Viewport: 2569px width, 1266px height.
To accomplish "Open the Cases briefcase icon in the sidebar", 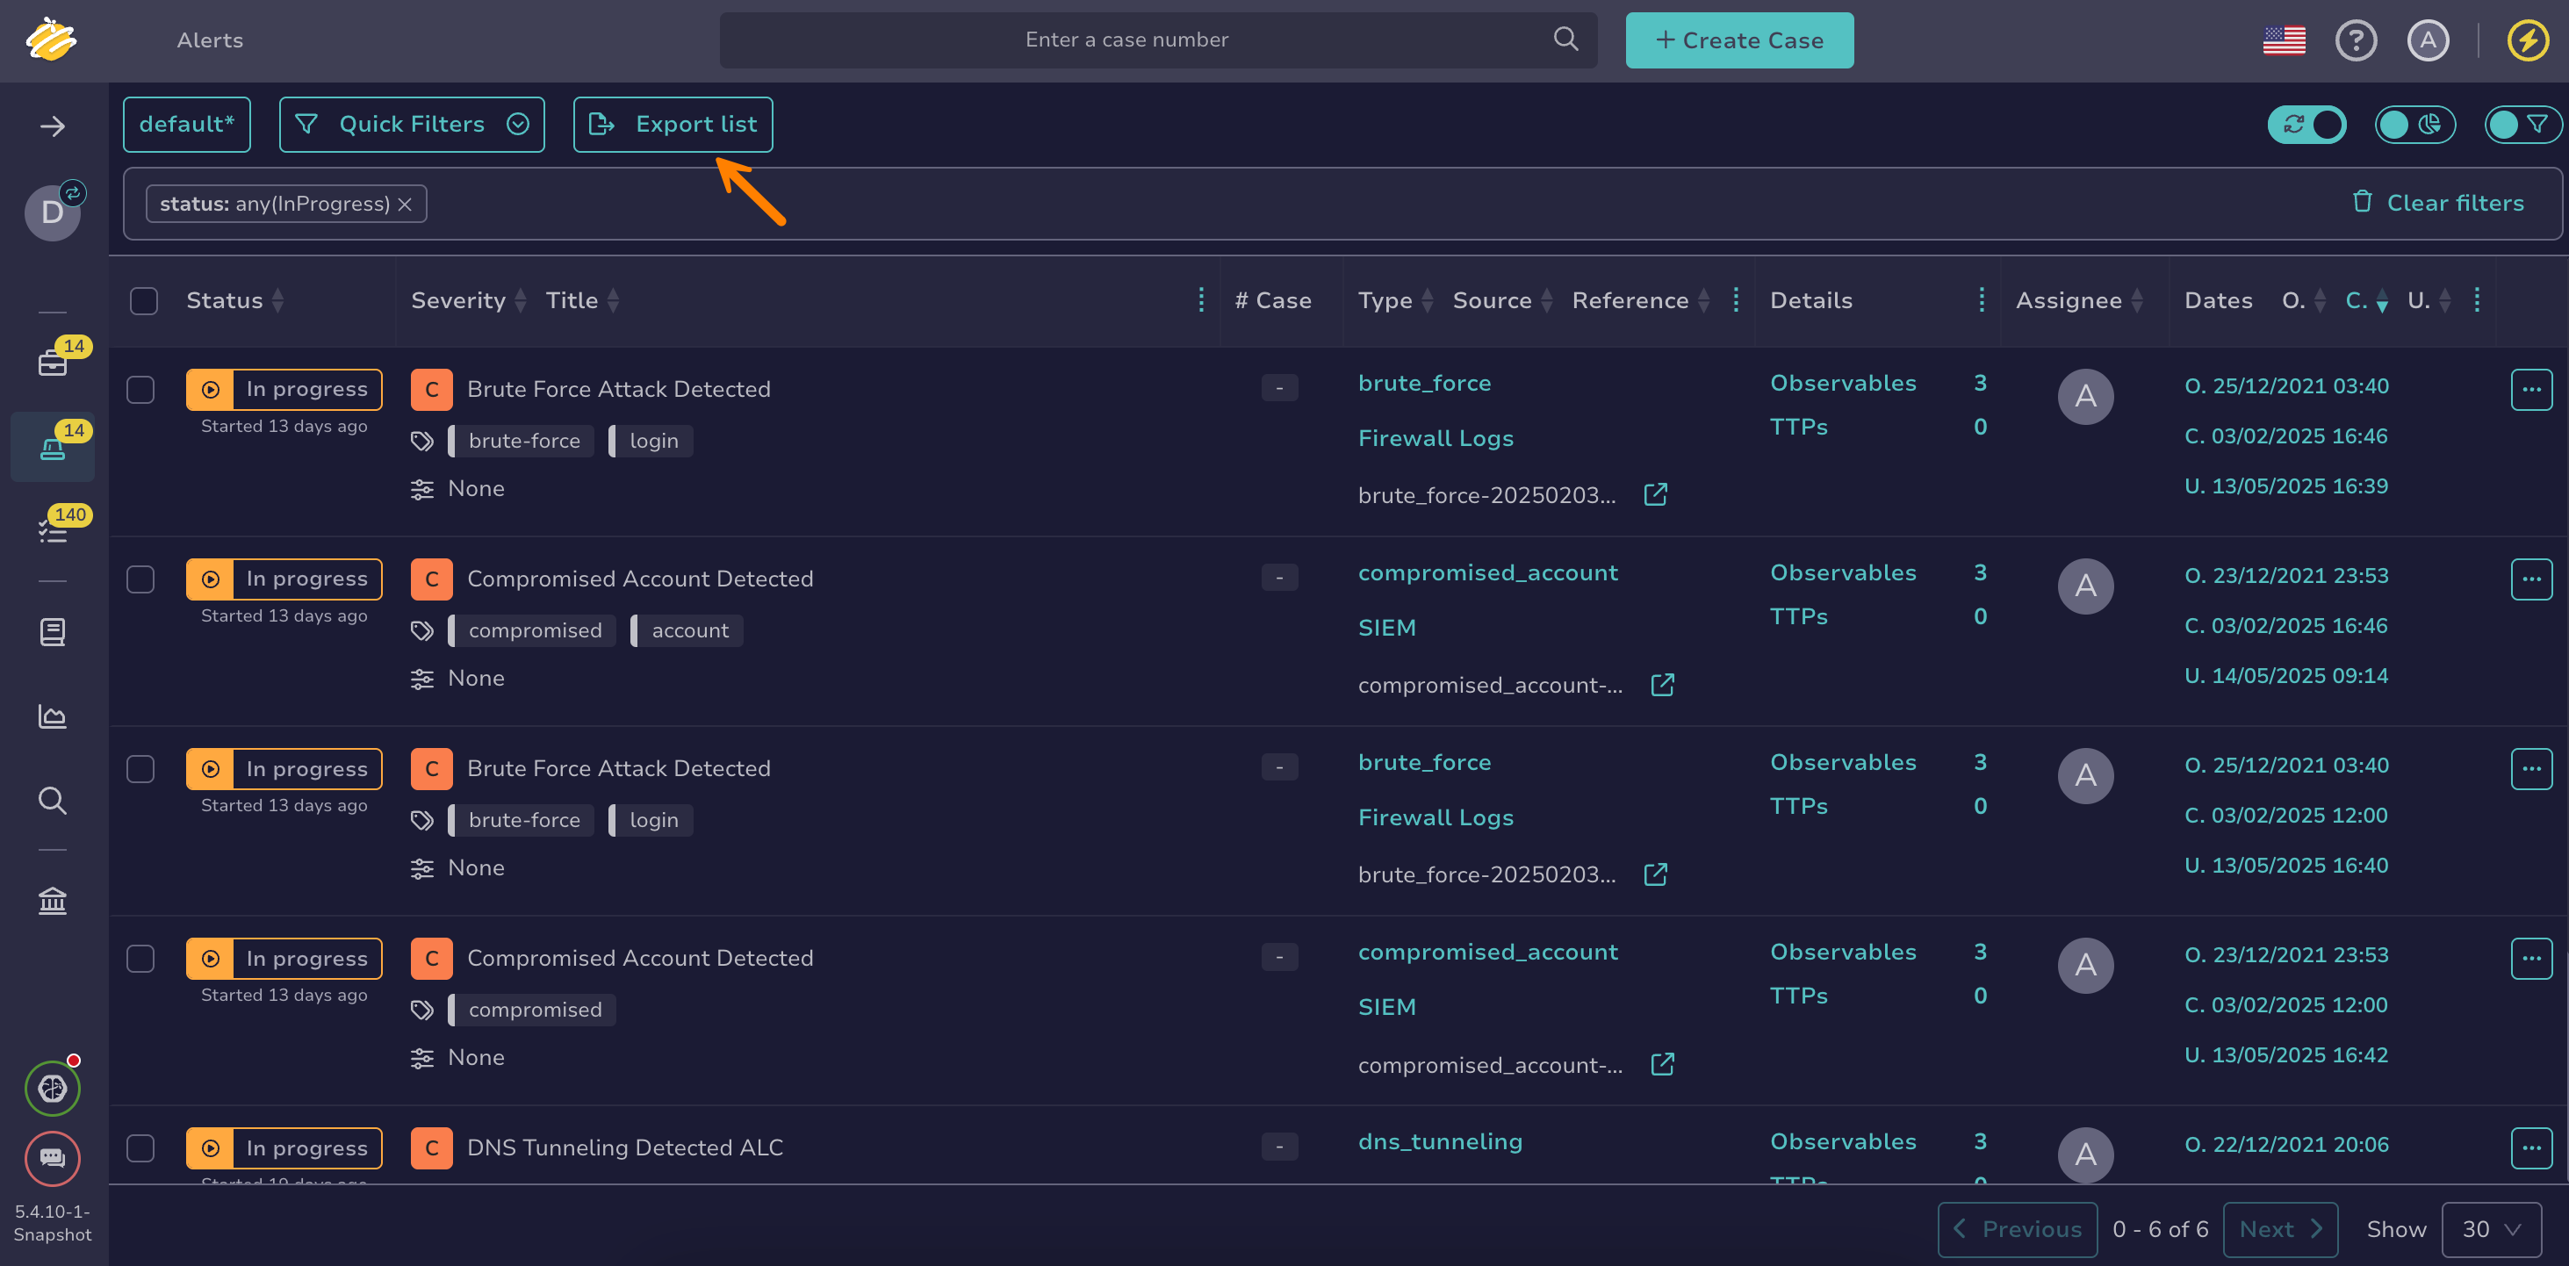I will tap(53, 363).
